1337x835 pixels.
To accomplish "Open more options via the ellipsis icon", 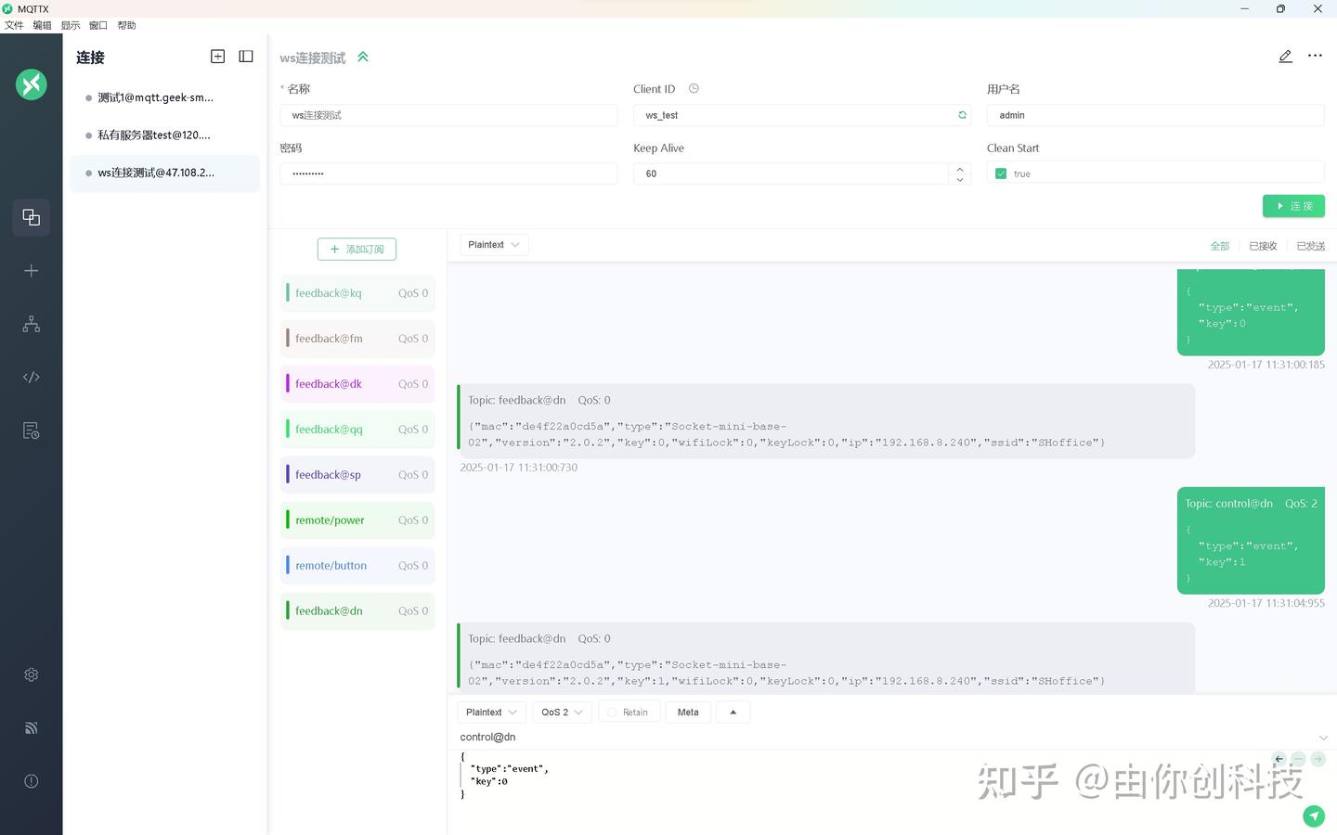I will [1315, 56].
